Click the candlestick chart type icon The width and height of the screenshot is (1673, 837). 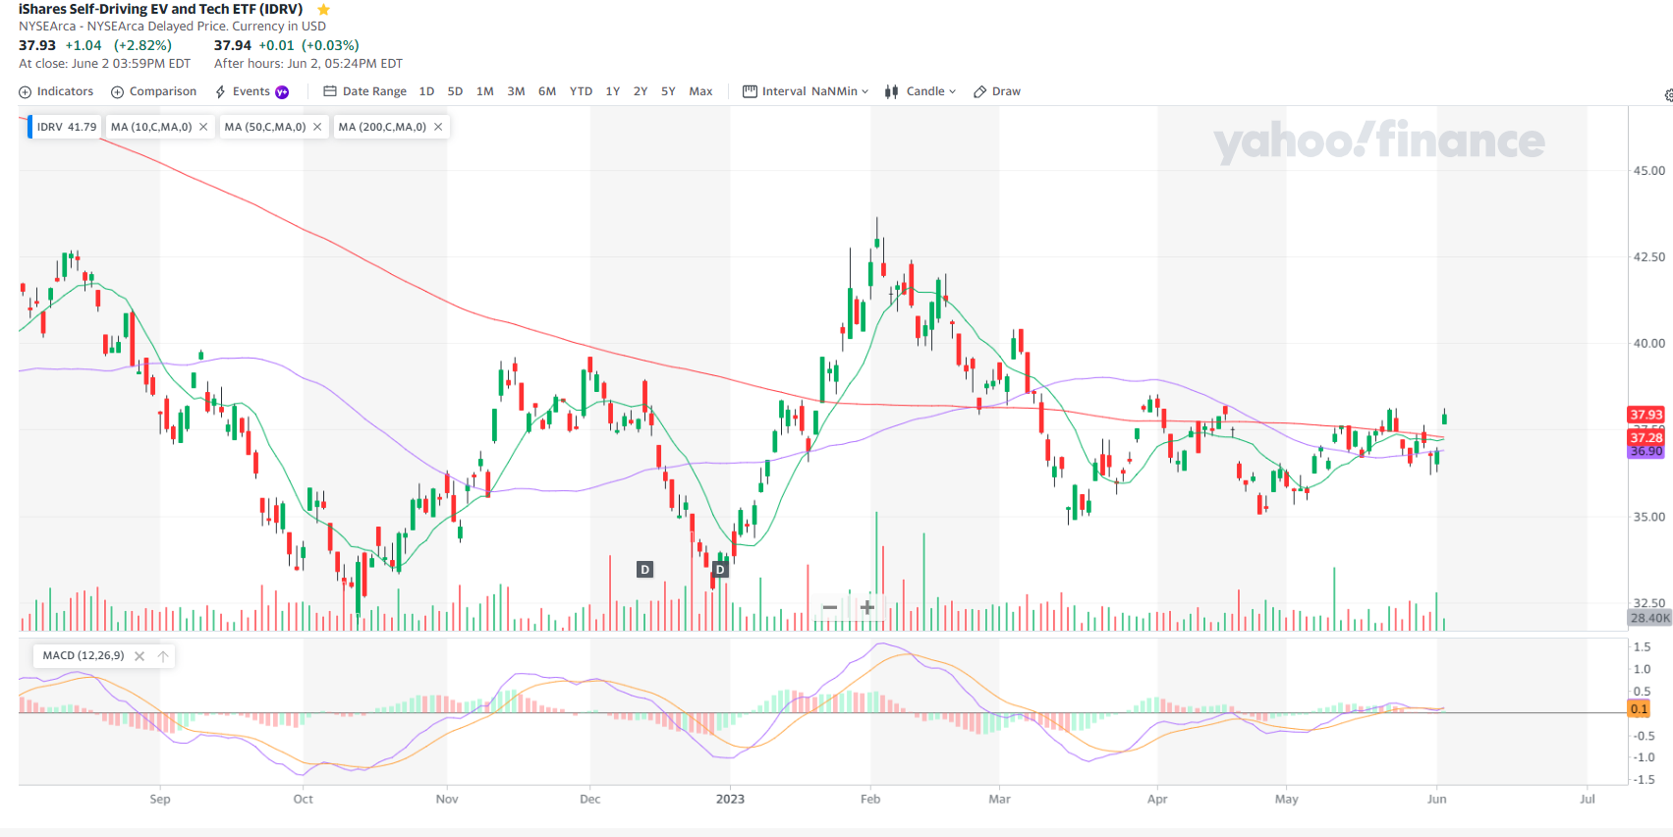point(891,92)
